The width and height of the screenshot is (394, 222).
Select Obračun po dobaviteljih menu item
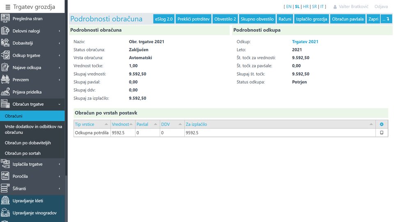pyautogui.click(x=27, y=143)
